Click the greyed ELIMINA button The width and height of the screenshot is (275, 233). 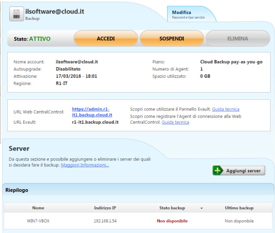(x=238, y=38)
